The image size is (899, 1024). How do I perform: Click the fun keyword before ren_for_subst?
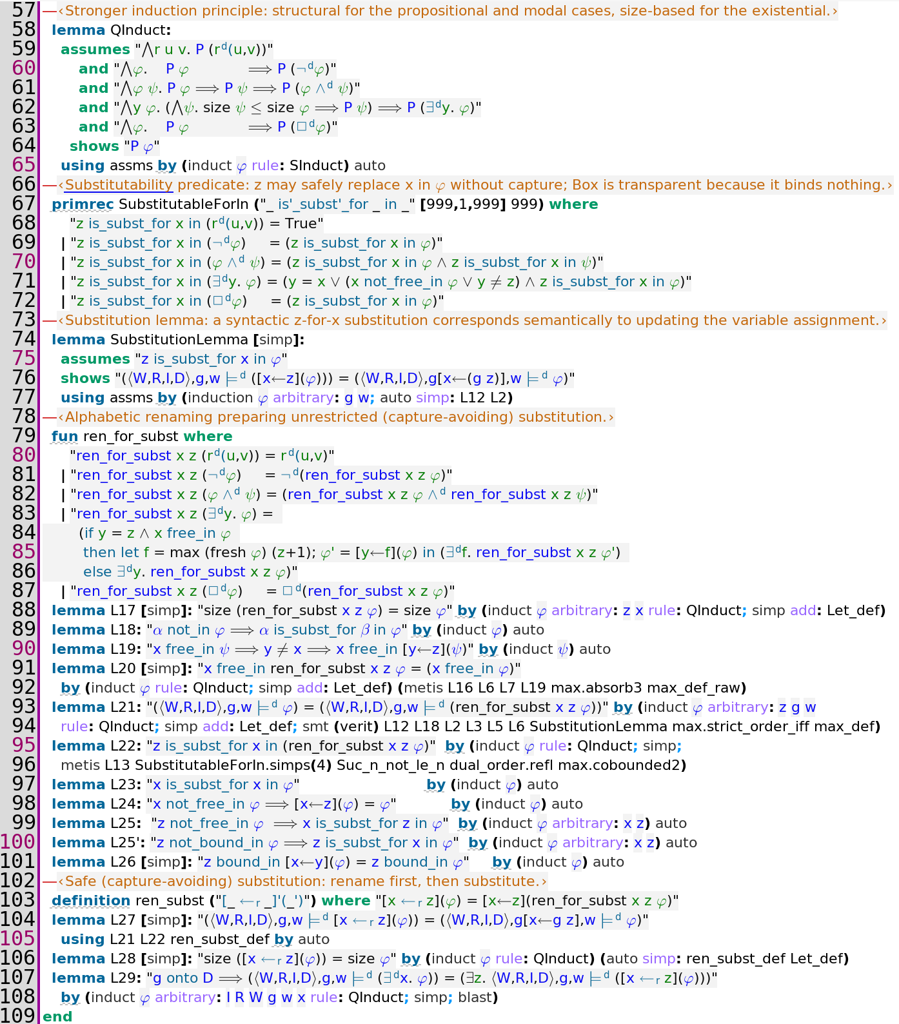(x=64, y=437)
